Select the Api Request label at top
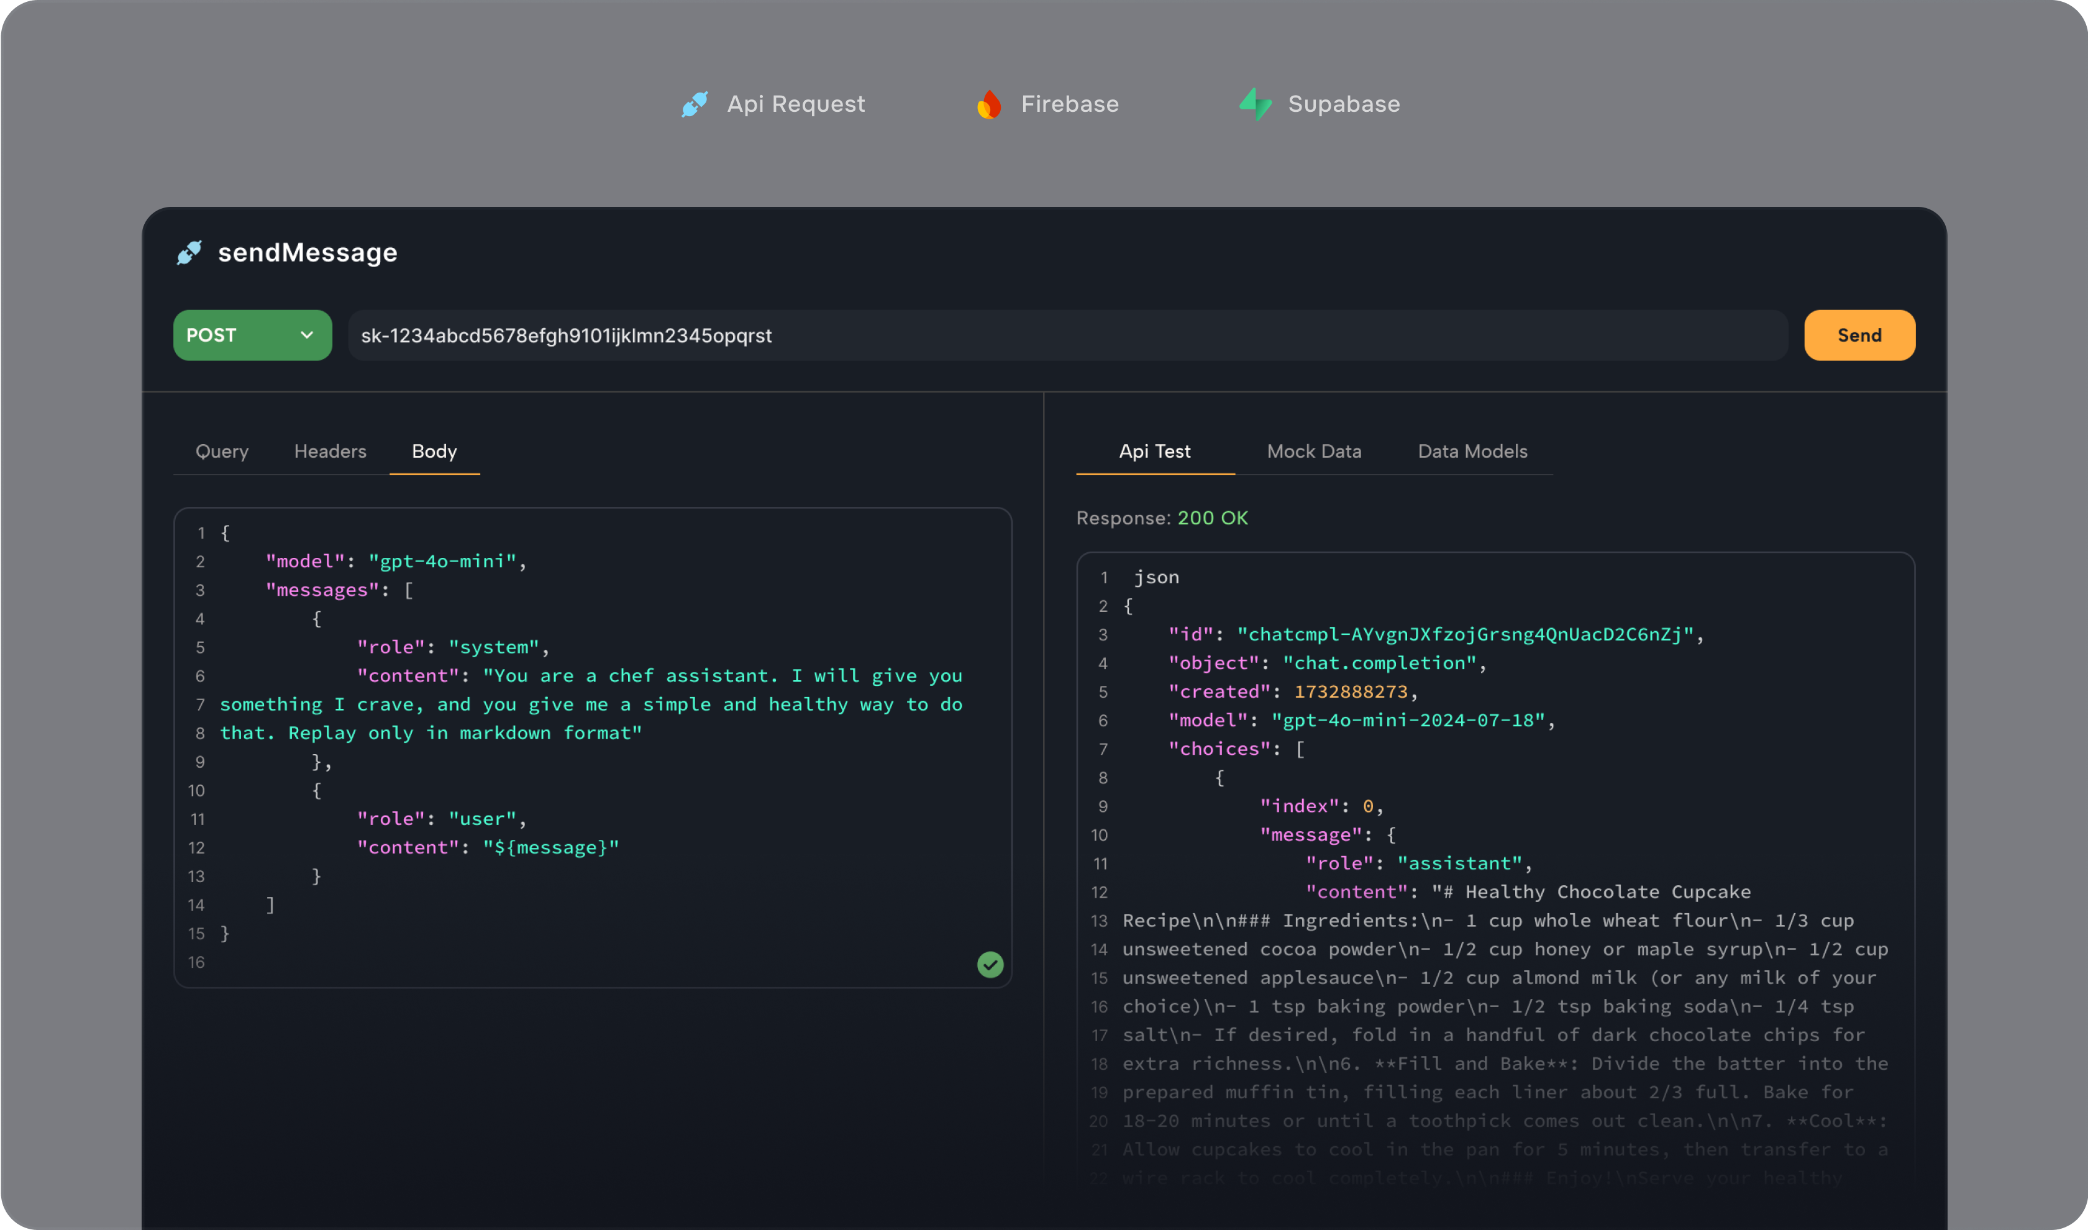 796,104
